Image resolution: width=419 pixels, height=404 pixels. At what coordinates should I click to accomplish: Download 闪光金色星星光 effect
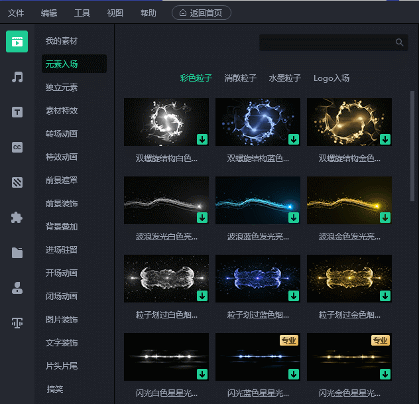tap(385, 374)
